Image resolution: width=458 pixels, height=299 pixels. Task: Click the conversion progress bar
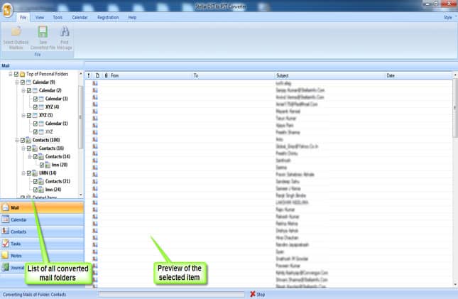[x=171, y=294]
